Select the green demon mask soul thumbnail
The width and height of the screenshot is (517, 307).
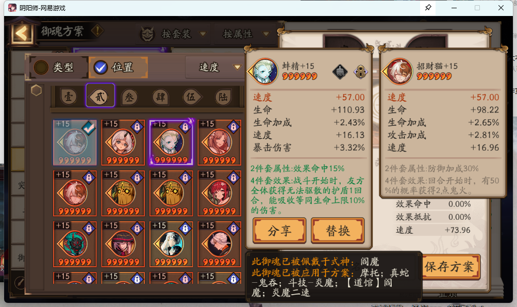(x=75, y=244)
